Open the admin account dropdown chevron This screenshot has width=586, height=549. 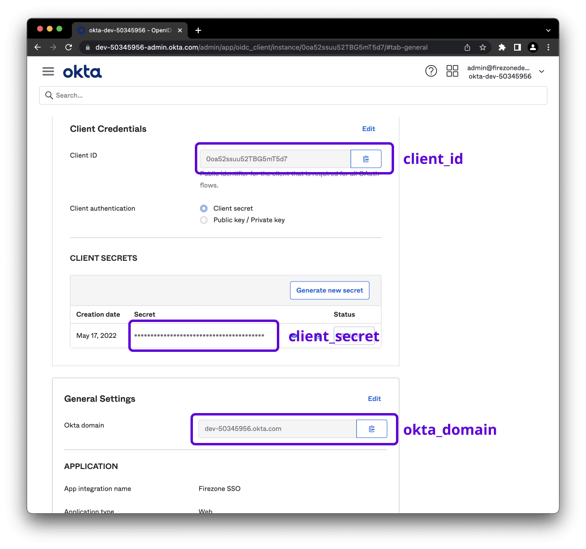click(542, 71)
